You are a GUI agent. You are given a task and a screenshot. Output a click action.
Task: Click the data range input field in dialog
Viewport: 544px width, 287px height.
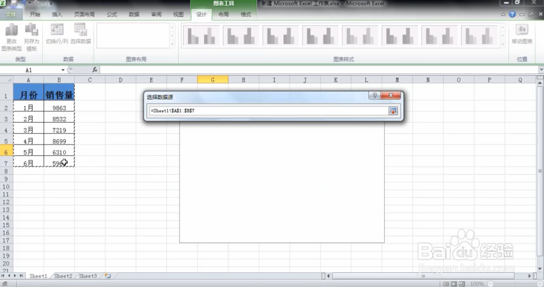pos(269,111)
